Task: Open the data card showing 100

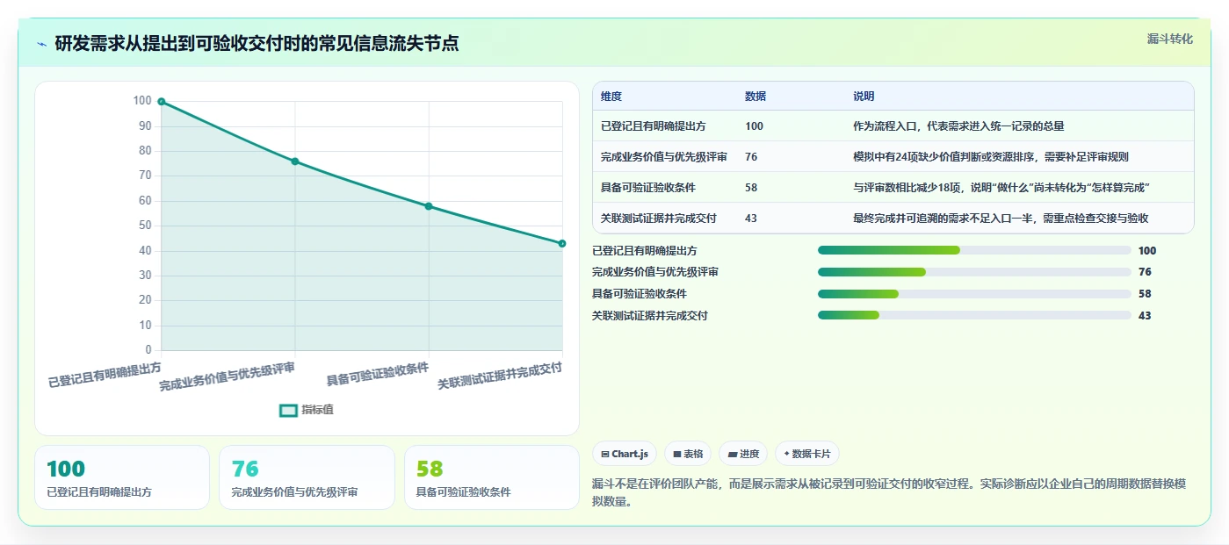Action: (122, 477)
